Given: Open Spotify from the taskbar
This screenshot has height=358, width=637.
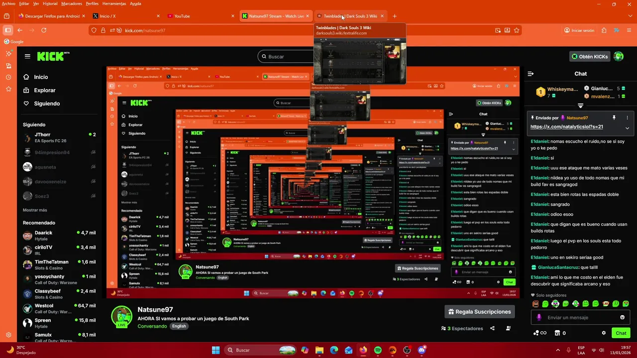Looking at the screenshot, I should (x=378, y=350).
